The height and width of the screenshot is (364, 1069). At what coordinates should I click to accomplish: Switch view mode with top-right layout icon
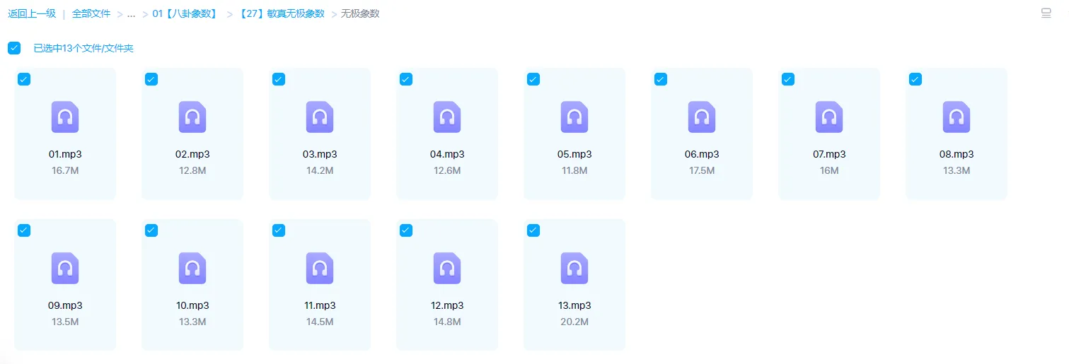tap(1046, 13)
